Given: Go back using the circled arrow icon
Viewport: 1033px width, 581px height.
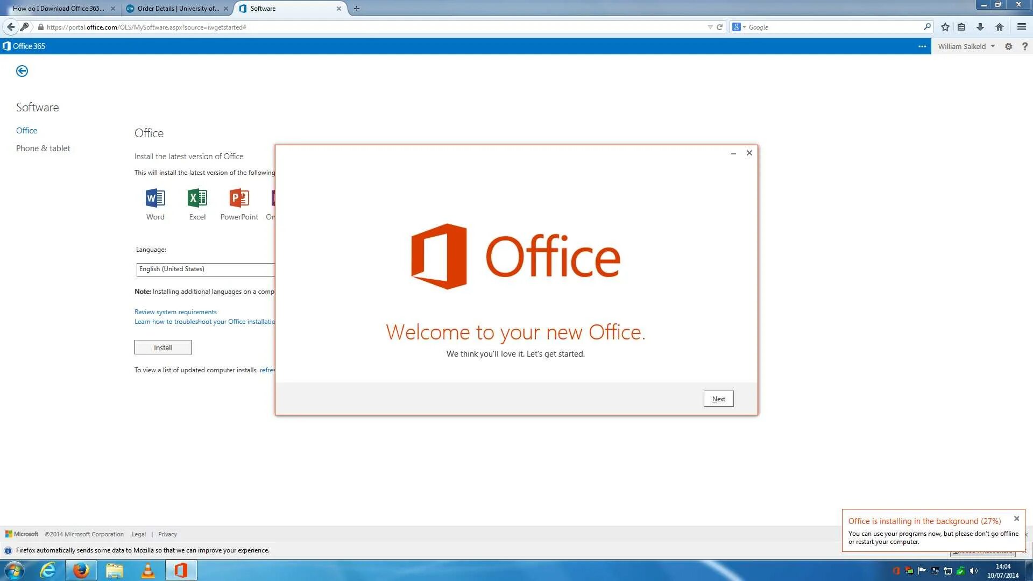Looking at the screenshot, I should 22,71.
